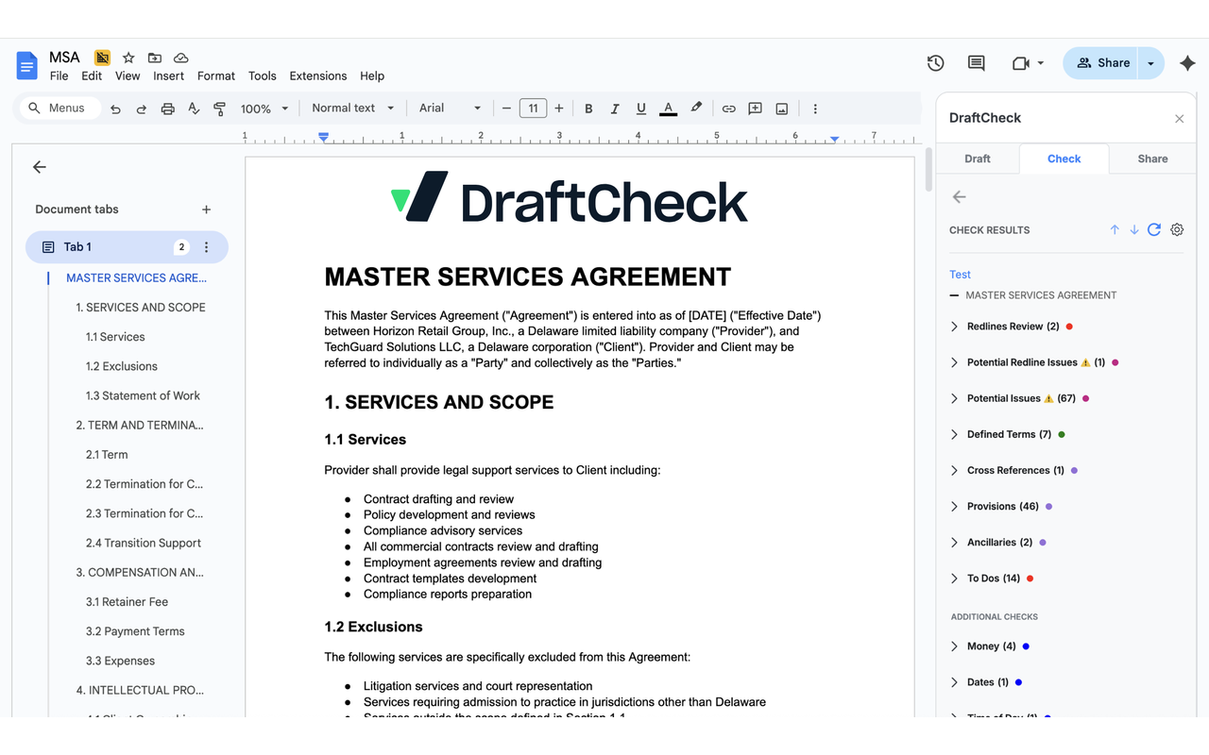
Task: Refresh the check results
Action: pyautogui.click(x=1154, y=229)
